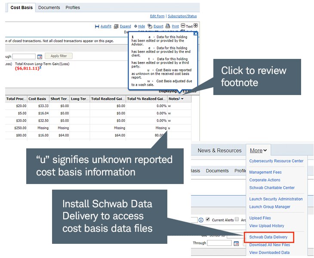Choose Launch Security Administration
This screenshot has width=314, height=258.
pyautogui.click(x=276, y=199)
